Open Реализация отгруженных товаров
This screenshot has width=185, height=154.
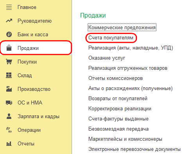[x=128, y=68]
